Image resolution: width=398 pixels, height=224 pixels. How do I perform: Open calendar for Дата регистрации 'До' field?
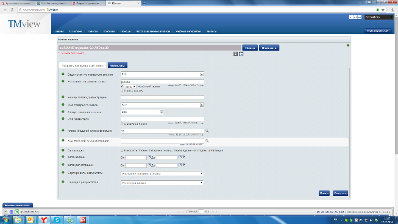[x=180, y=165]
